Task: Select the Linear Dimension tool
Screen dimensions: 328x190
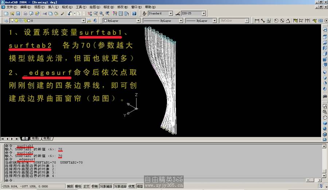Action: pos(257,21)
